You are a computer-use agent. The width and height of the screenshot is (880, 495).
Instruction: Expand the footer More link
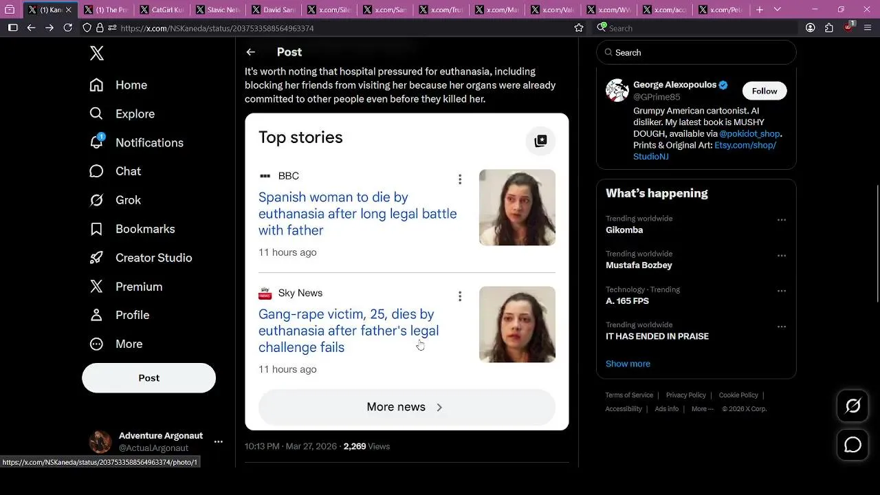coord(702,409)
